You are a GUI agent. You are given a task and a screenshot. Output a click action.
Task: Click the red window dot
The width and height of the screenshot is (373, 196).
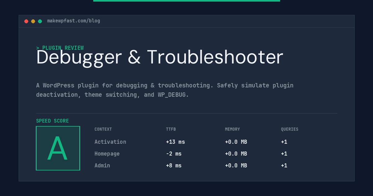[x=26, y=21]
